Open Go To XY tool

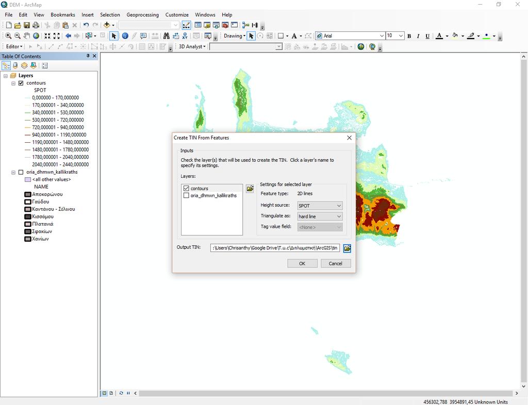185,36
